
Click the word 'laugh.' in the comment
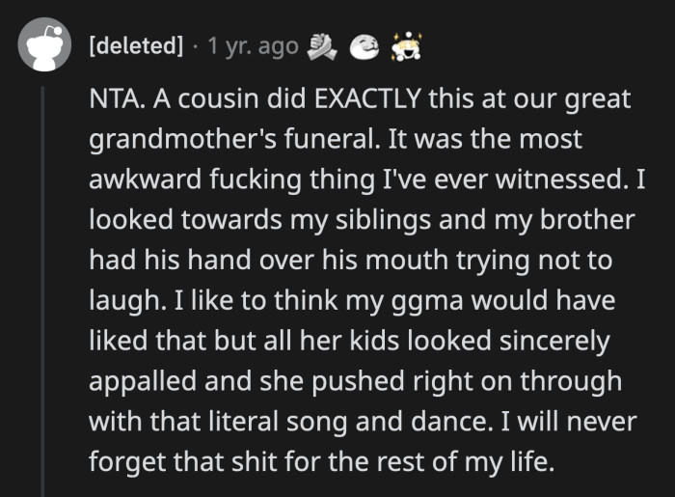[x=119, y=301]
